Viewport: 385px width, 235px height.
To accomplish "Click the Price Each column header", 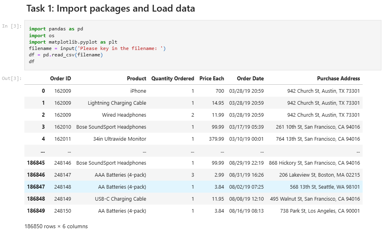I will (212, 78).
